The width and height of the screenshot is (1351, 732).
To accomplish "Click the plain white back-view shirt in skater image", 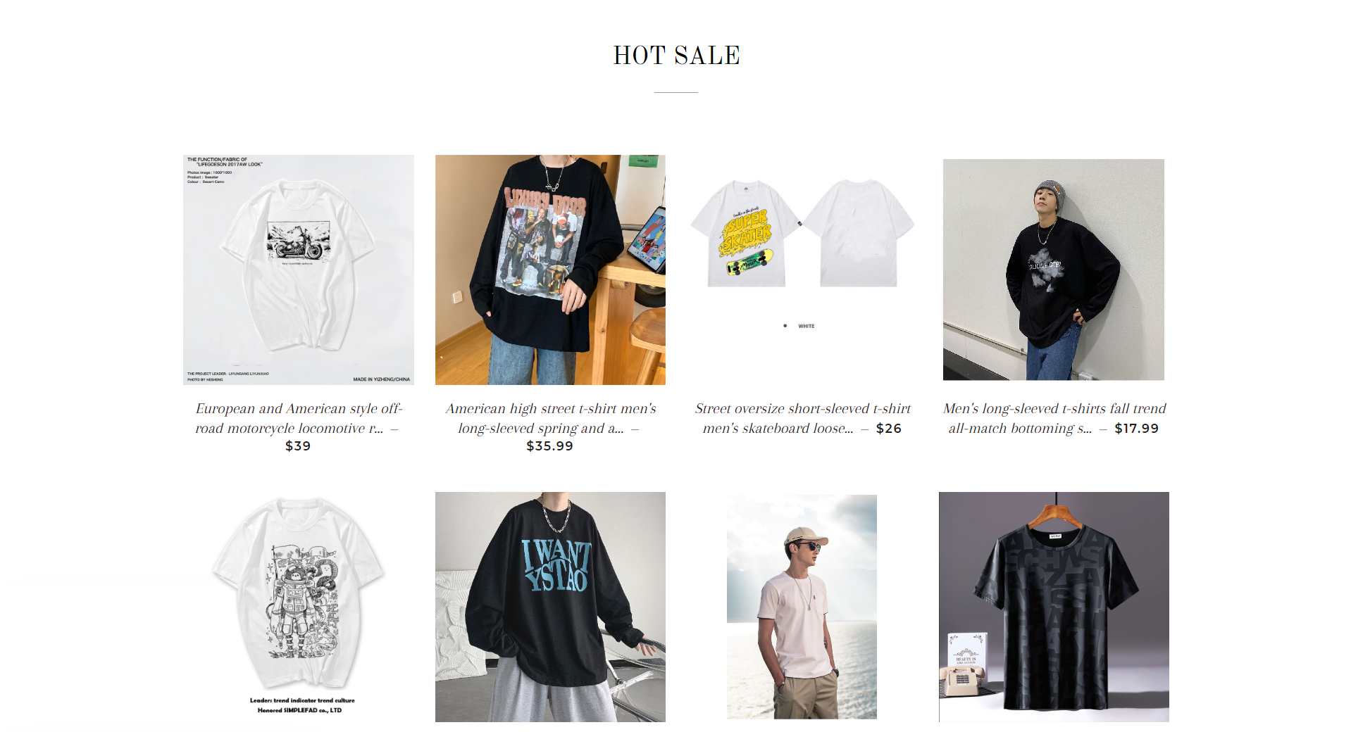I will coord(859,233).
